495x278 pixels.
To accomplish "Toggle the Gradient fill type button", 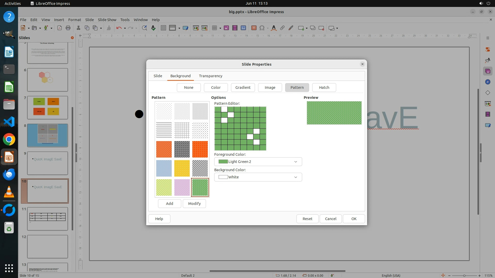I will (243, 88).
